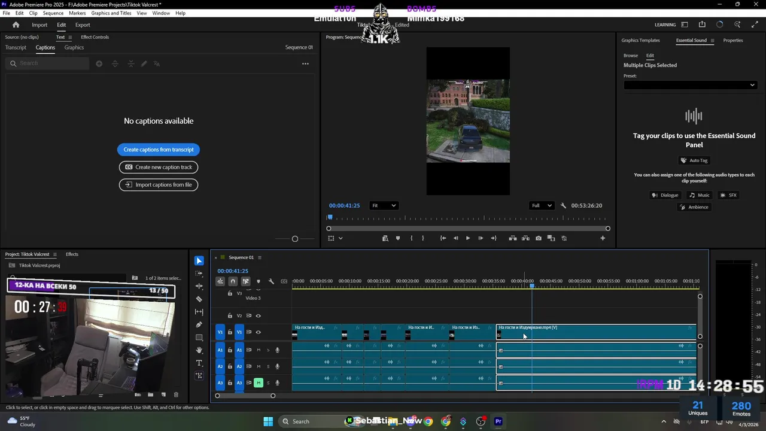Toggle V2 track output eye
The width and height of the screenshot is (766, 431).
(259, 315)
